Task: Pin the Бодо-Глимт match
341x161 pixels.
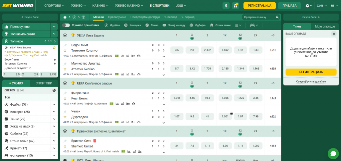Action: pyautogui.click(x=65, y=45)
